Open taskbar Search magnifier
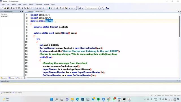The width and height of the screenshot is (181, 102). click(57, 99)
